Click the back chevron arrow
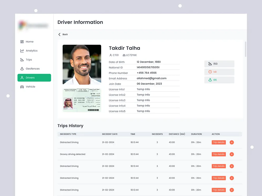The image size is (262, 196). (x=59, y=34)
